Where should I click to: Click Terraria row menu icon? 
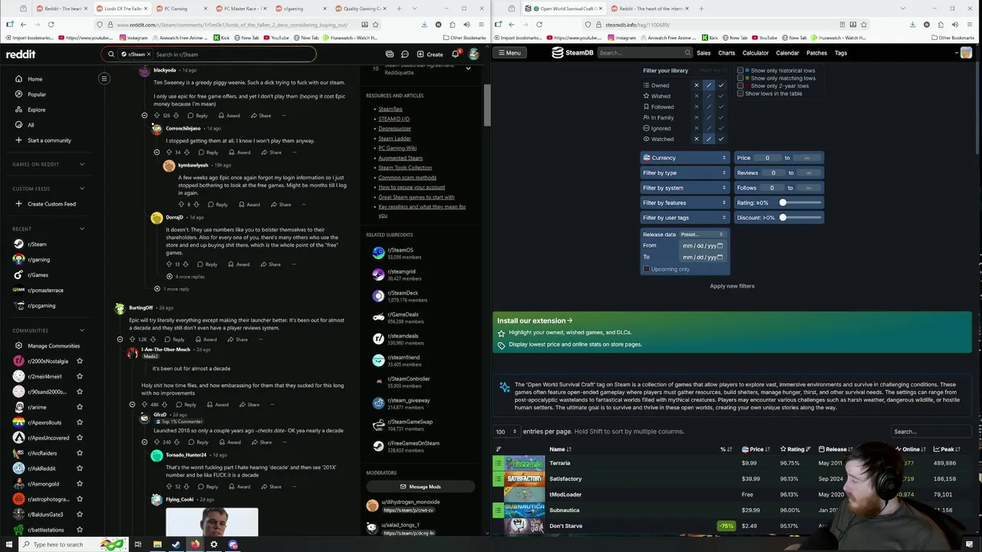pyautogui.click(x=498, y=463)
